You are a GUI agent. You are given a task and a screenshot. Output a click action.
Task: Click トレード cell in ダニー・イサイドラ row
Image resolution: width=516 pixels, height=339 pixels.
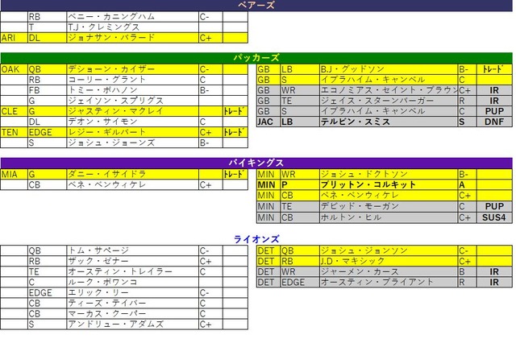click(x=235, y=174)
